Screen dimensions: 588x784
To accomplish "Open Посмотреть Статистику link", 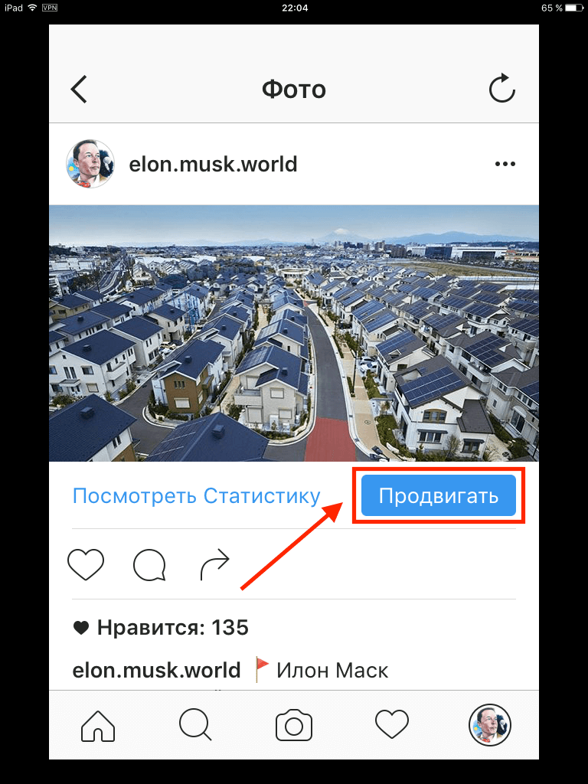I will [x=197, y=496].
